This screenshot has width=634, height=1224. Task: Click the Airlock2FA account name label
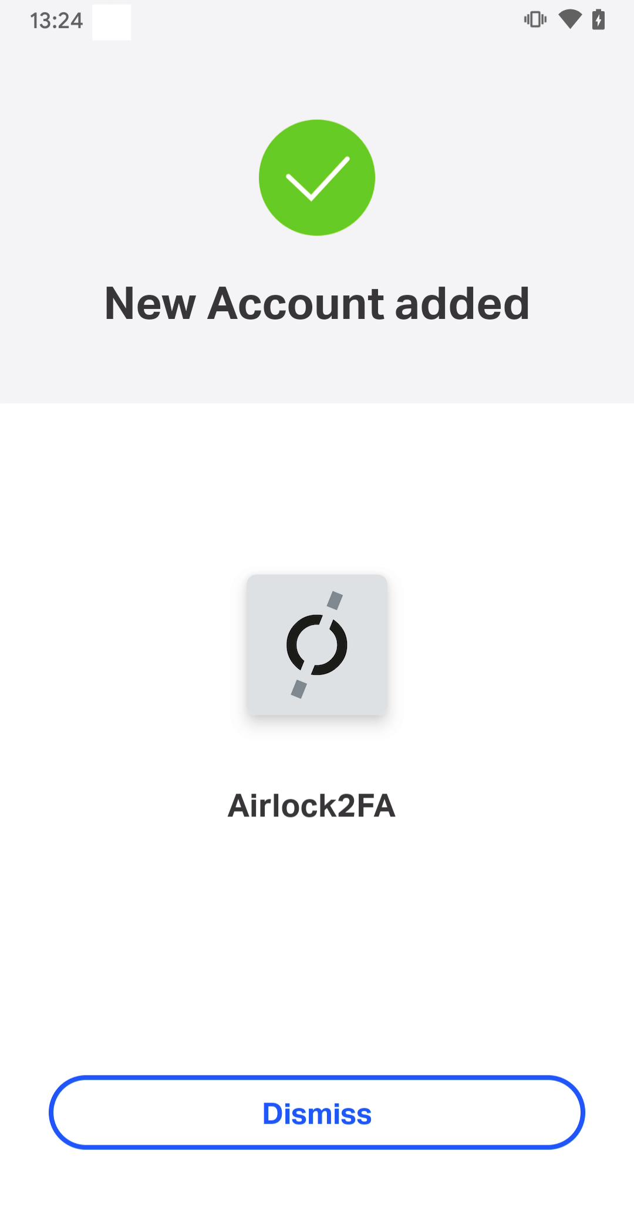312,806
